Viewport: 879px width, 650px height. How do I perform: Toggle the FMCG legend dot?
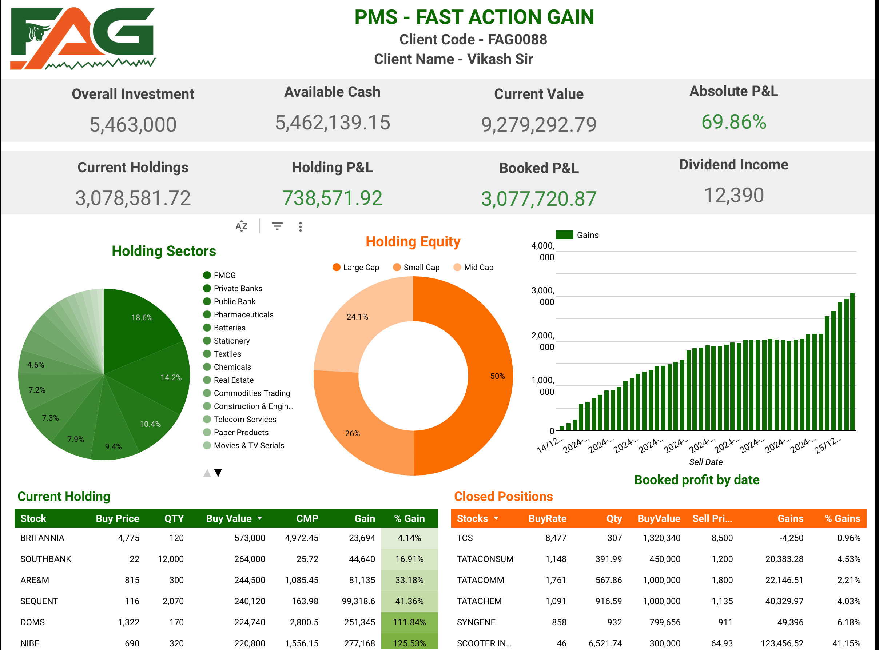tap(207, 275)
